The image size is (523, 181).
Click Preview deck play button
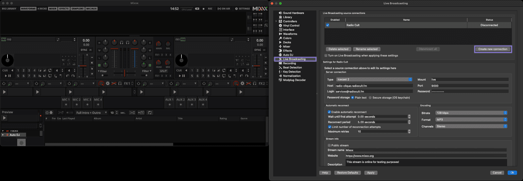[x=4, y=118]
